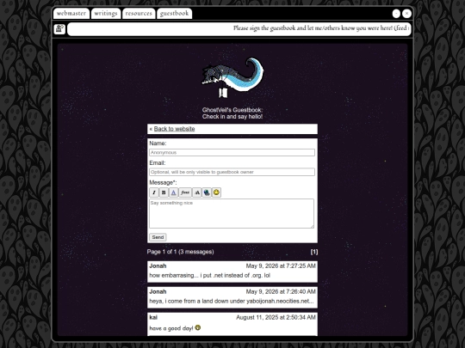Screen dimensions: 465x348
Task: Click the timestamp May 9, 2026 at 7:27:25 AM
Action: point(281,266)
